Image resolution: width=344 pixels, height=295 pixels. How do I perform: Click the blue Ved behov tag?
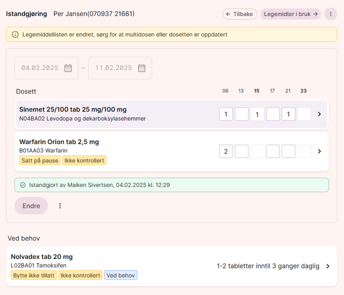(x=120, y=275)
